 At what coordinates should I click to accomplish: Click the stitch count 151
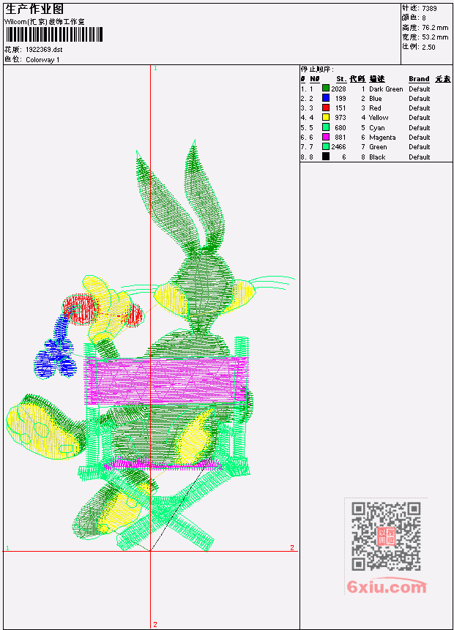[340, 108]
